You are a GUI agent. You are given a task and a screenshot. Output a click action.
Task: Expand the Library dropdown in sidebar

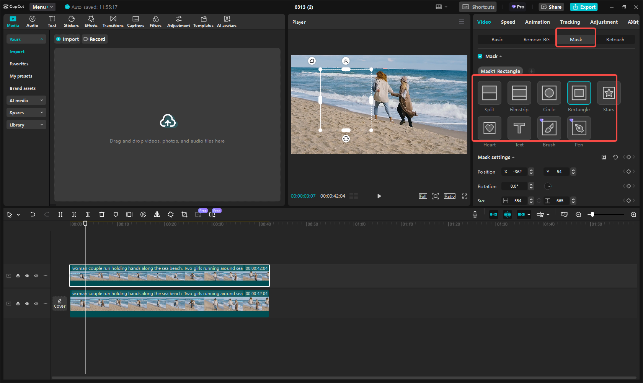(26, 125)
